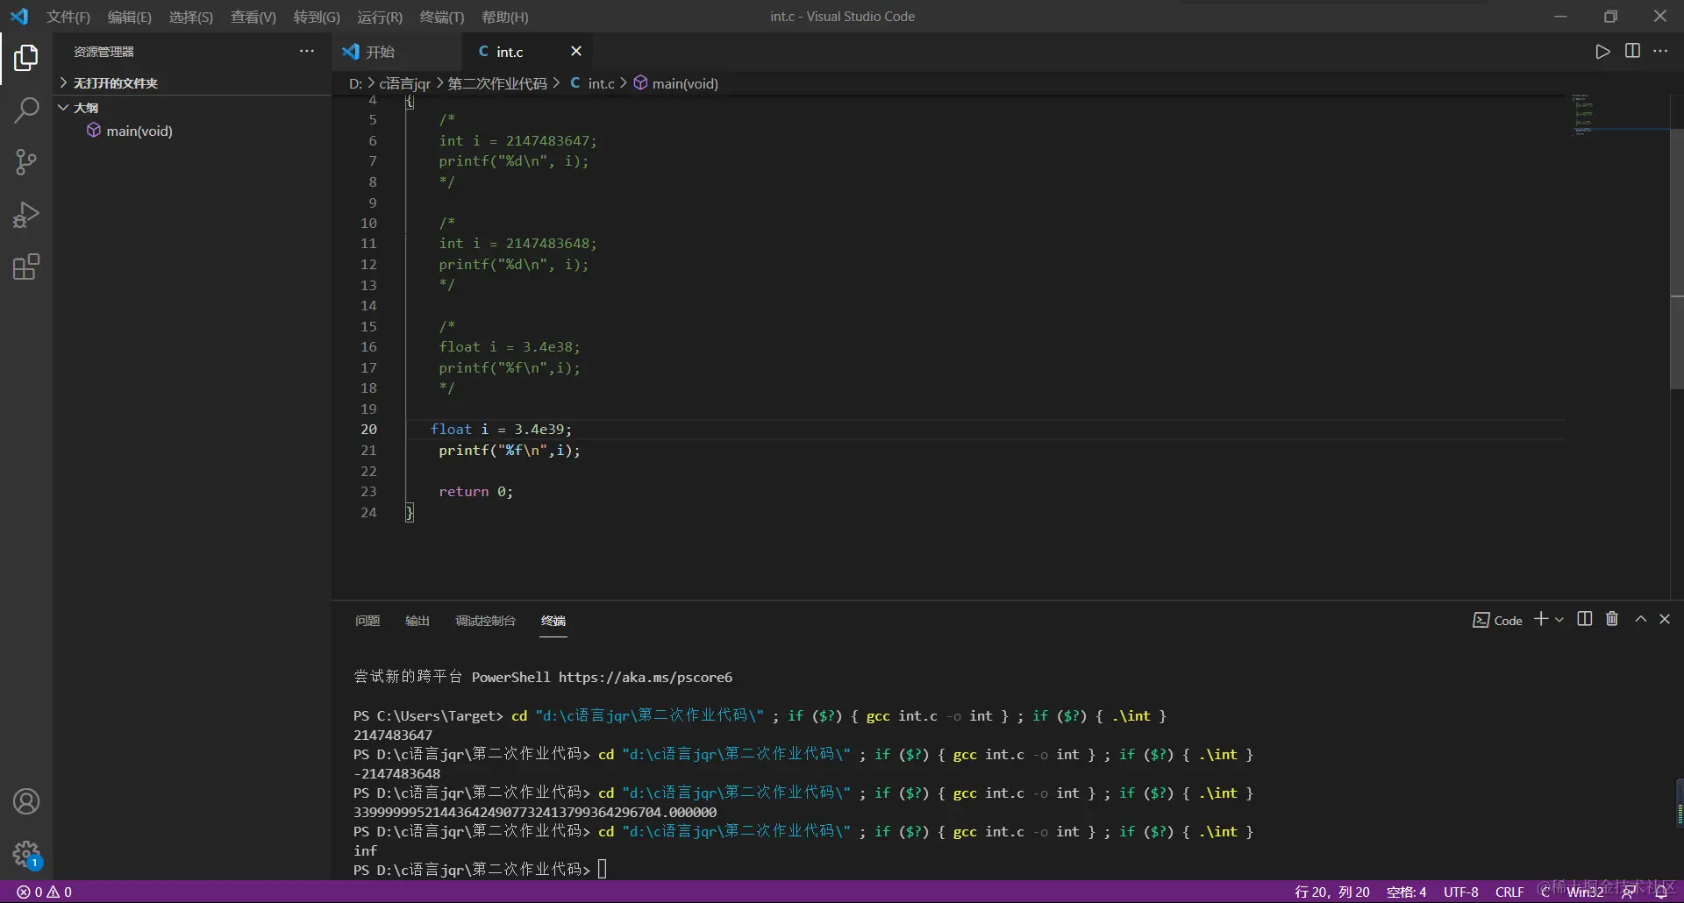Open the Manage gear settings icon
This screenshot has height=903, width=1684.
(x=26, y=853)
